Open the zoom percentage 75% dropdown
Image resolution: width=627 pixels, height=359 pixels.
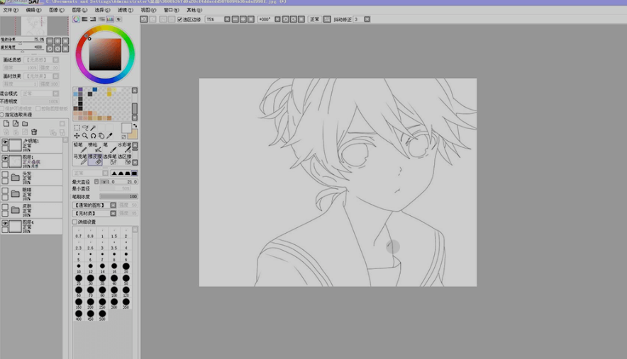coord(227,19)
